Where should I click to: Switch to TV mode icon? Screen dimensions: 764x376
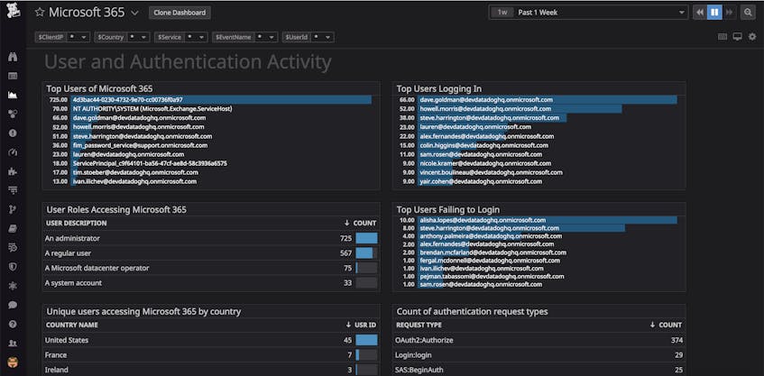737,37
